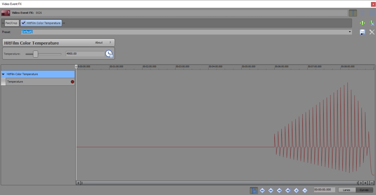Delete the current preset
The width and height of the screenshot is (376, 195).
[372, 32]
